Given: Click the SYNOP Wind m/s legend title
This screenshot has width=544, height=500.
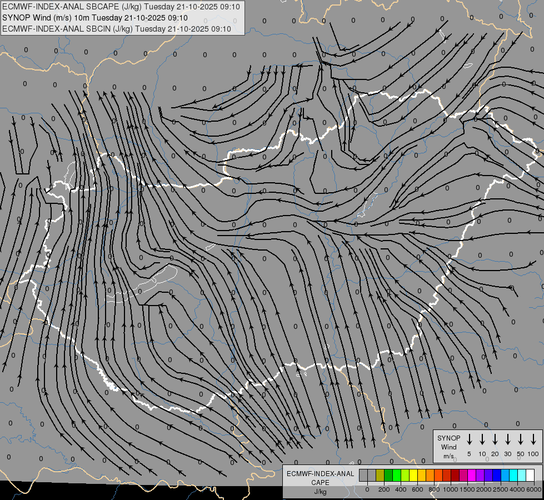Looking at the screenshot, I should click(448, 447).
